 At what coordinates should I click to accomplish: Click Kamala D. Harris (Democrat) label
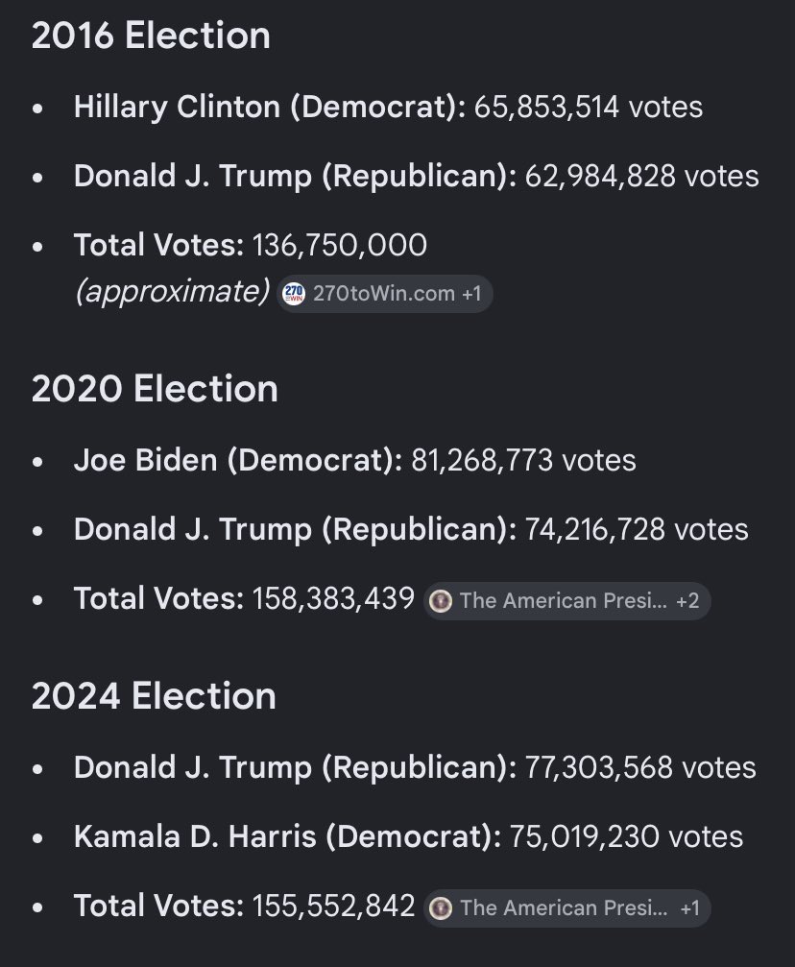pyautogui.click(x=287, y=836)
